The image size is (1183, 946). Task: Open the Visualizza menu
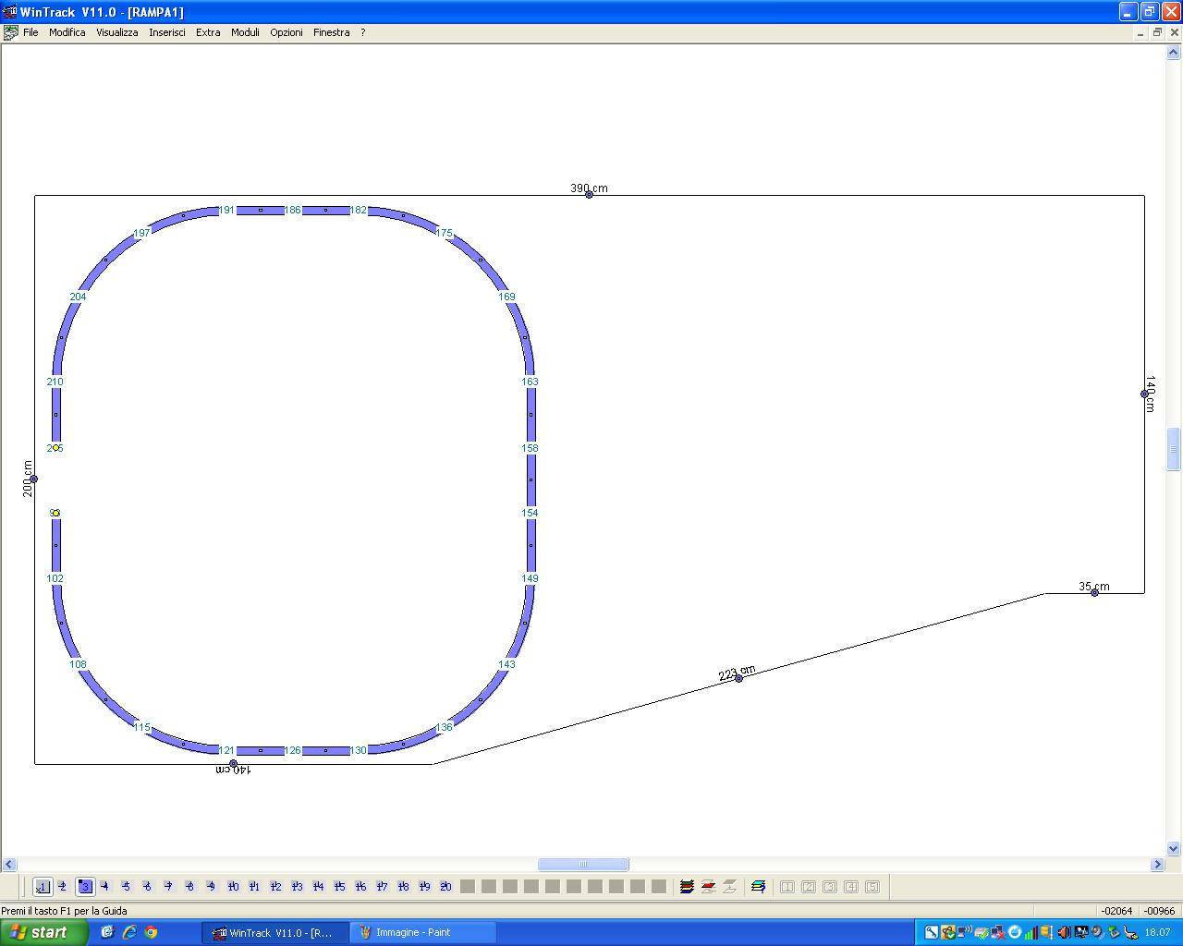click(x=117, y=32)
